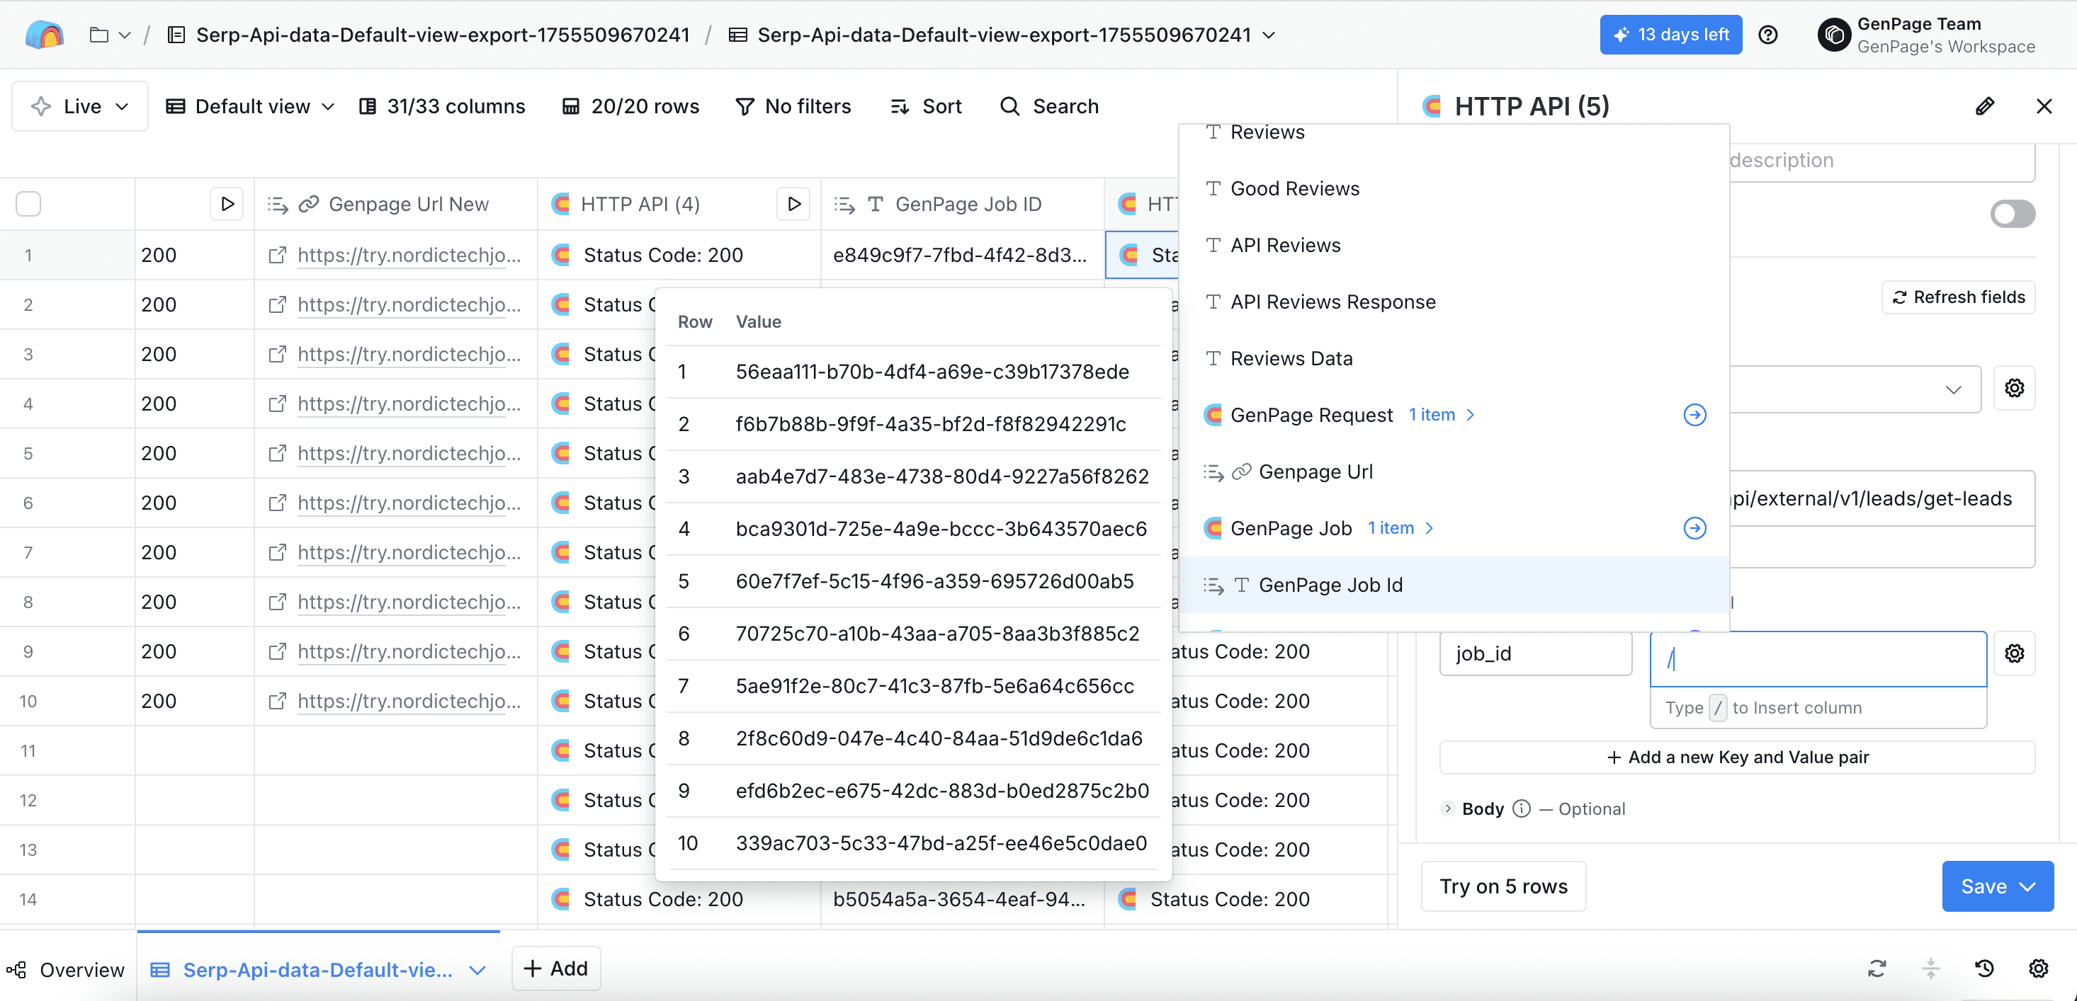Viewport: 2077px width, 1001px height.
Task: Check the select-all rows checkbox
Action: (x=28, y=204)
